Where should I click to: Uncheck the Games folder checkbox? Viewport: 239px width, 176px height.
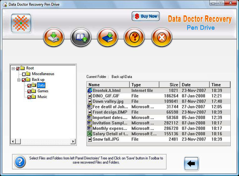(29, 92)
